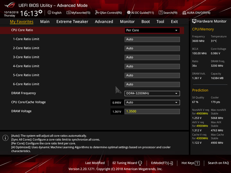Click the Hot Keys question mark icon
This screenshot has width=231, height=173.
click(197, 163)
